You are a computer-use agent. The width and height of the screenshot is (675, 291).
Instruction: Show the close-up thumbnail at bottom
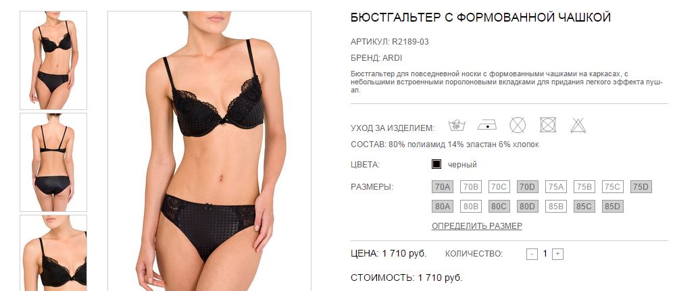click(53, 253)
